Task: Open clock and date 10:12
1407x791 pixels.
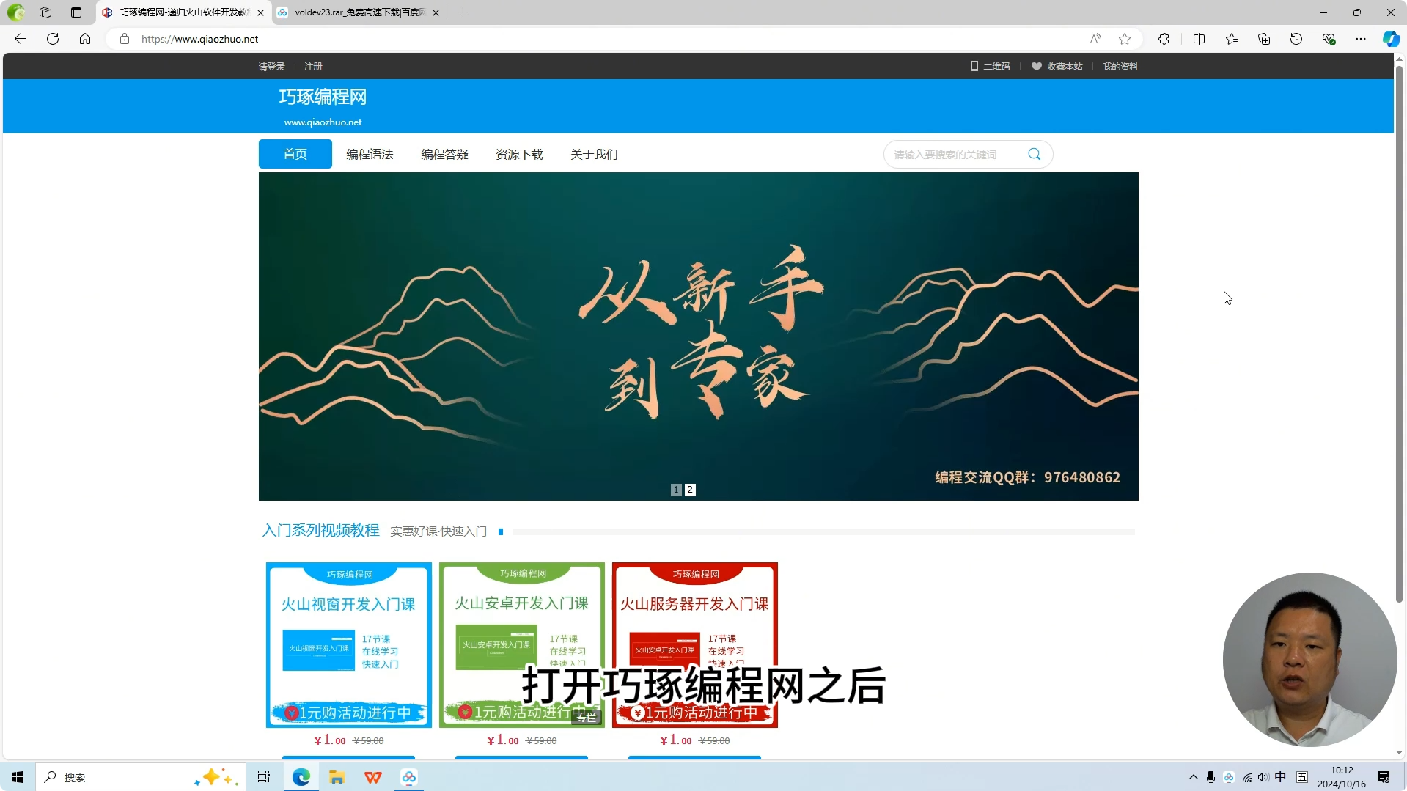Action: [1342, 777]
